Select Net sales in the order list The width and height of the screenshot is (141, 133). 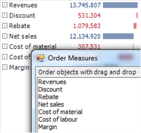[x=51, y=104]
